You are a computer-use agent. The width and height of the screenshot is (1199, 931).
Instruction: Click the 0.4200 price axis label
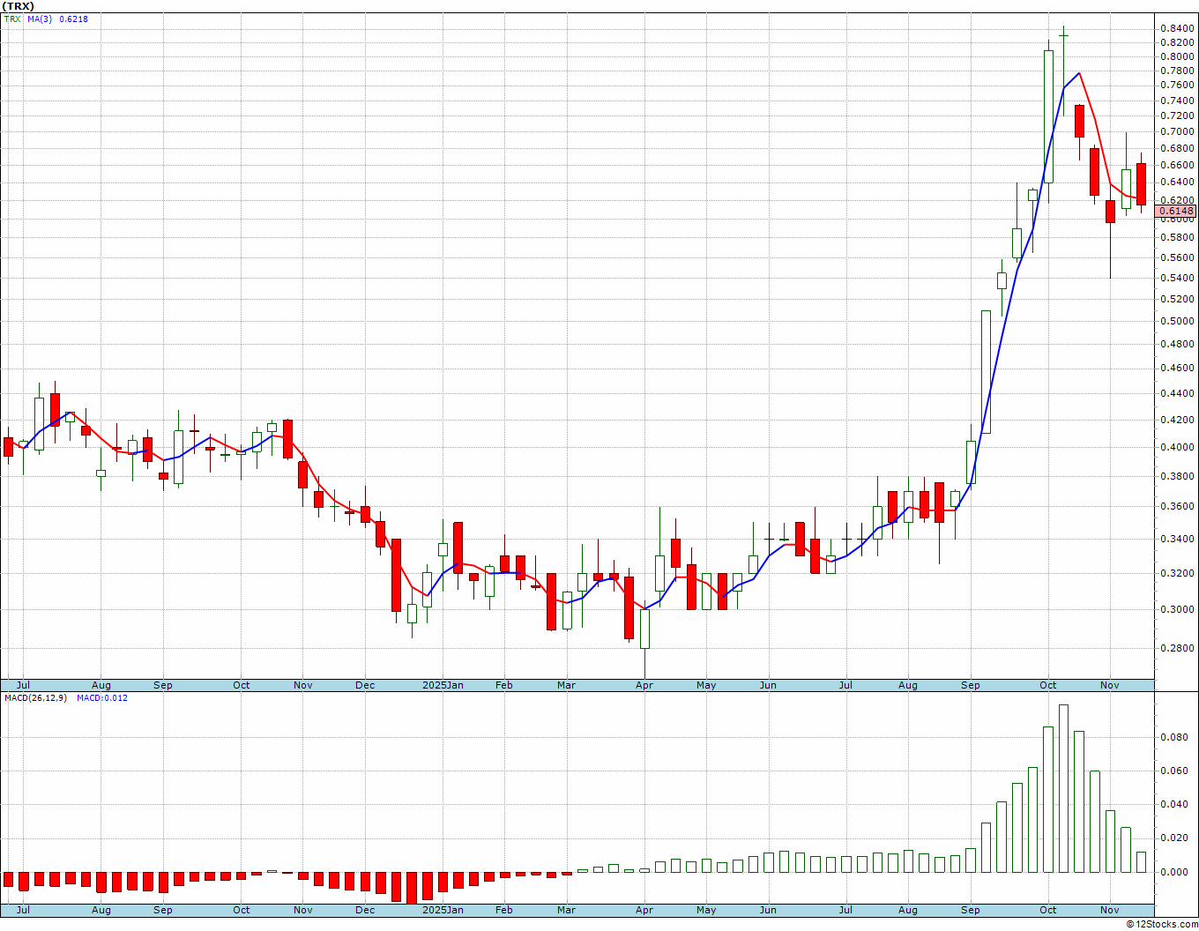point(1177,420)
